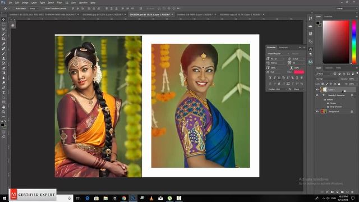Toggle All Caps in Character panel

point(279,78)
